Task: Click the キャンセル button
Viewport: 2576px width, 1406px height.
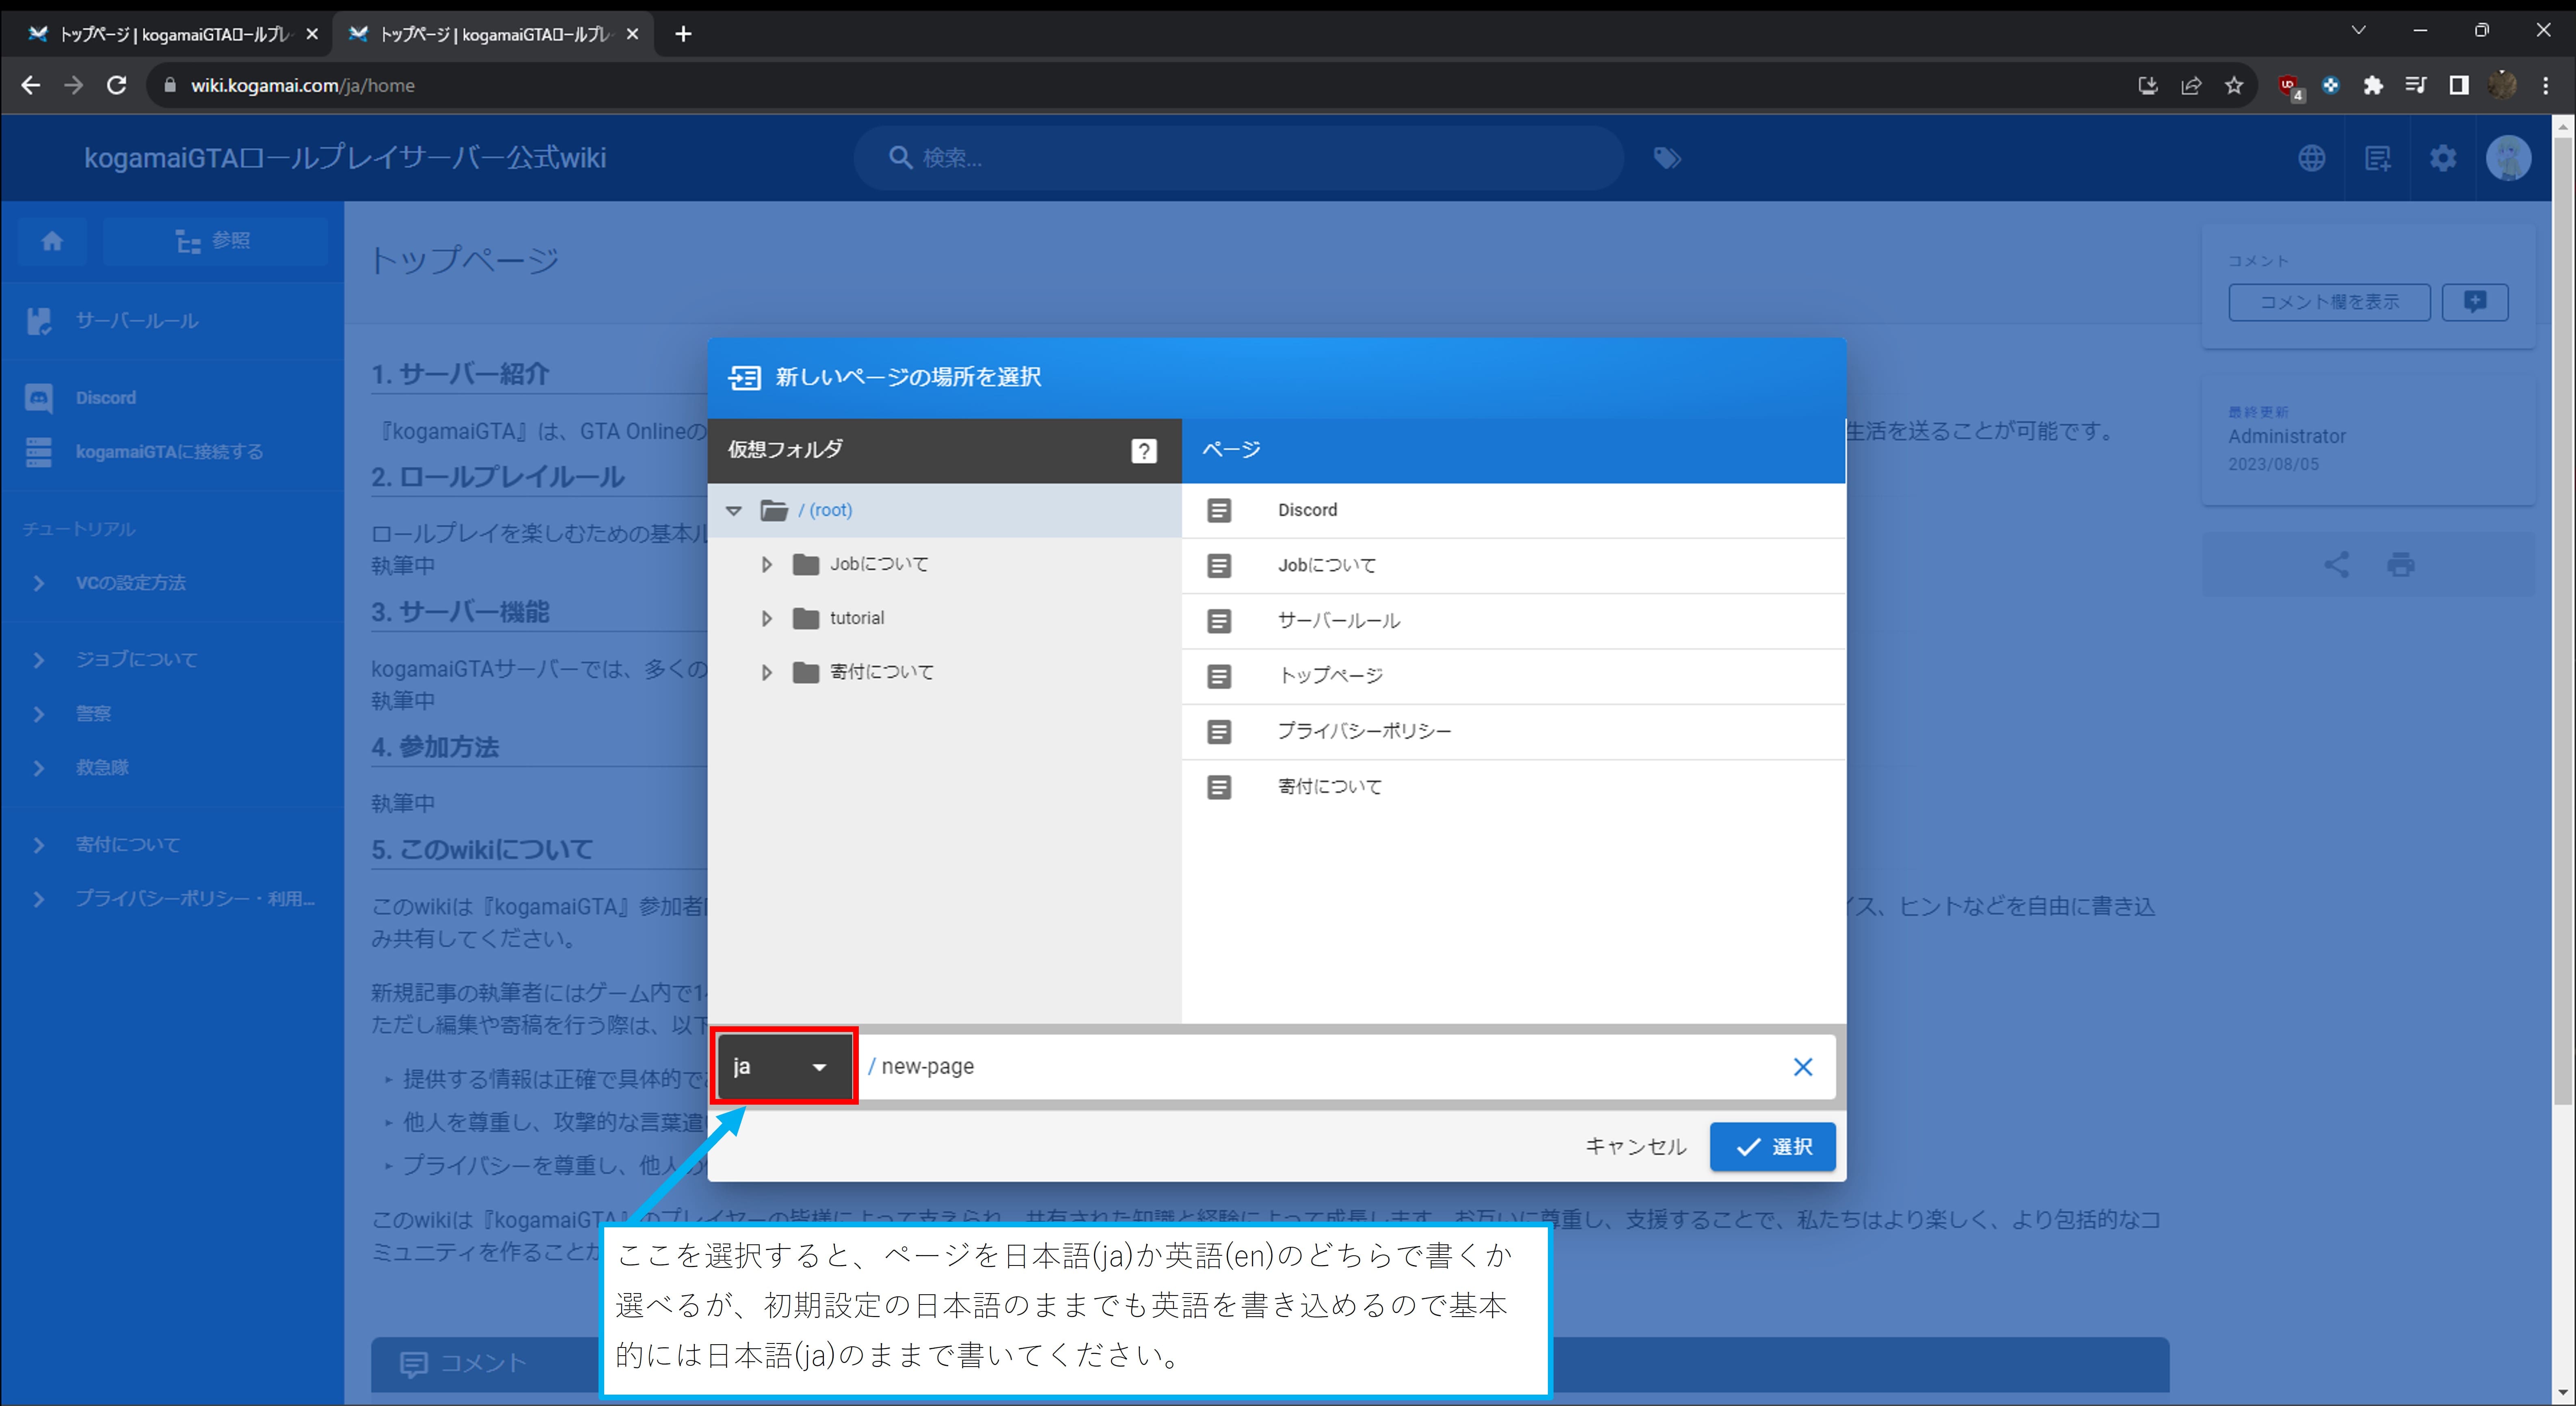Action: click(x=1635, y=1147)
